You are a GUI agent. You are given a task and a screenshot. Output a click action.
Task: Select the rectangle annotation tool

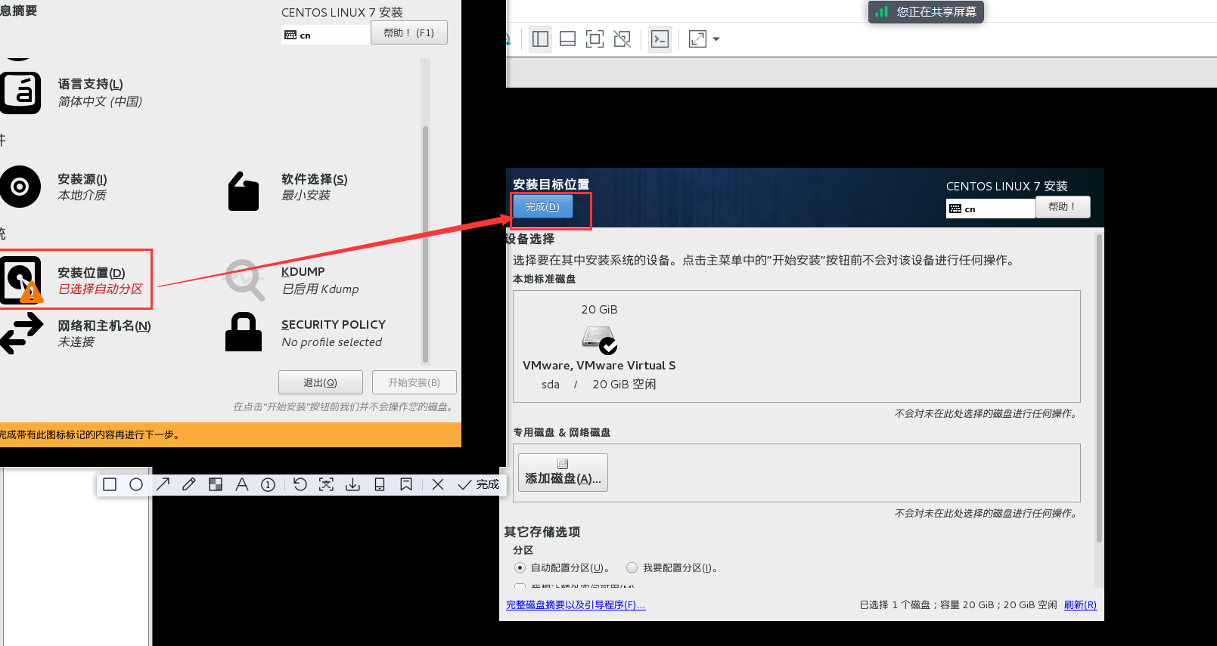point(110,484)
